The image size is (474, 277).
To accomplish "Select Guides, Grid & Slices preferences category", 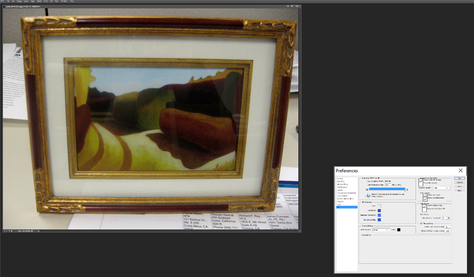I will [345, 199].
